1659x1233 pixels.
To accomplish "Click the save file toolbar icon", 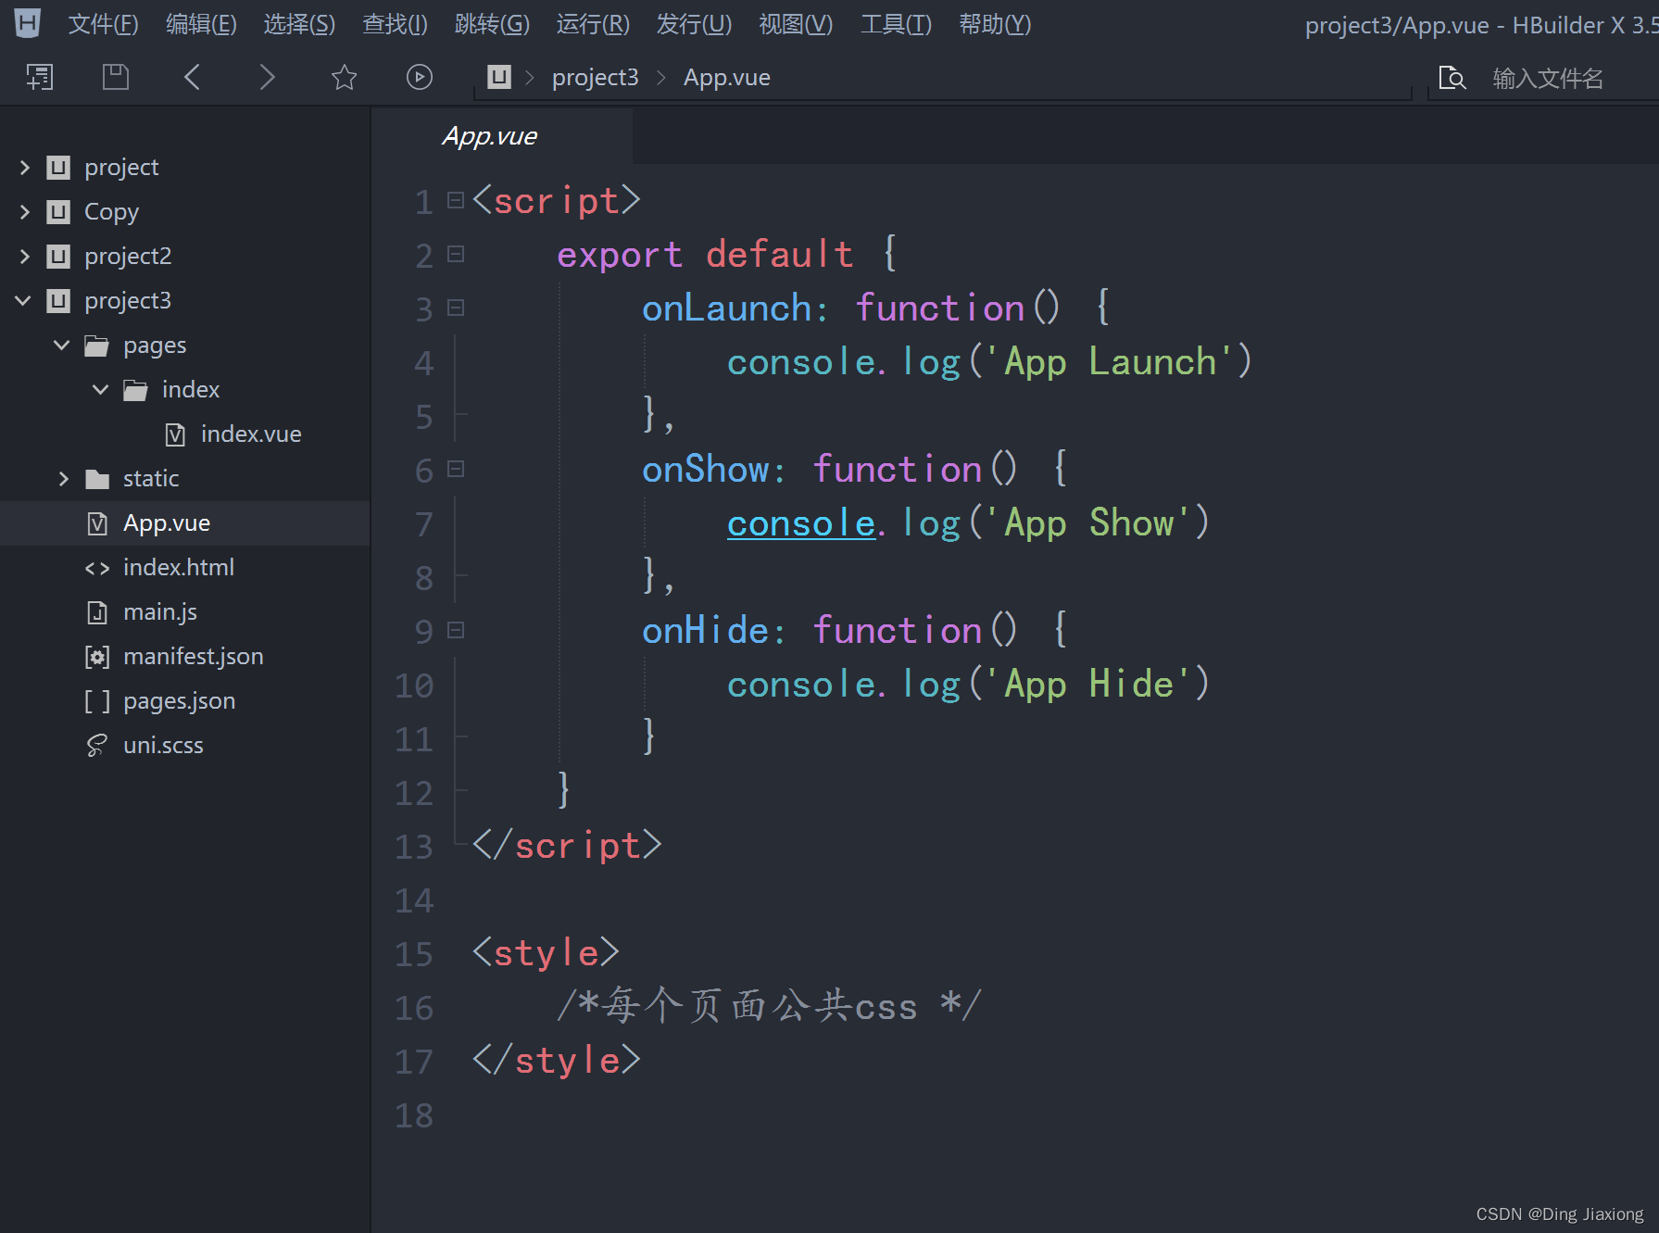I will 116,77.
